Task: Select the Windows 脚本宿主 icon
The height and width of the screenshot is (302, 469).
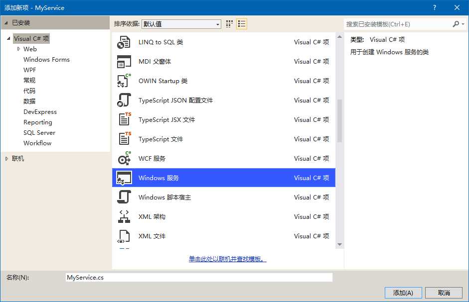Action: tap(124, 197)
